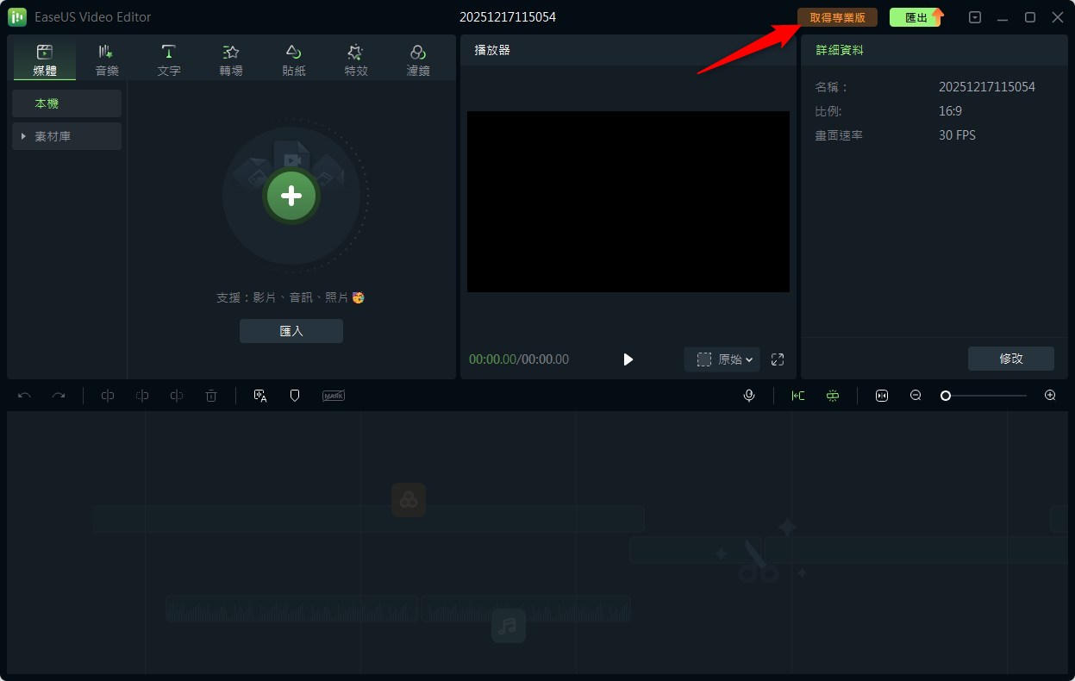Select the 本機 (Local) media source

[x=66, y=103]
